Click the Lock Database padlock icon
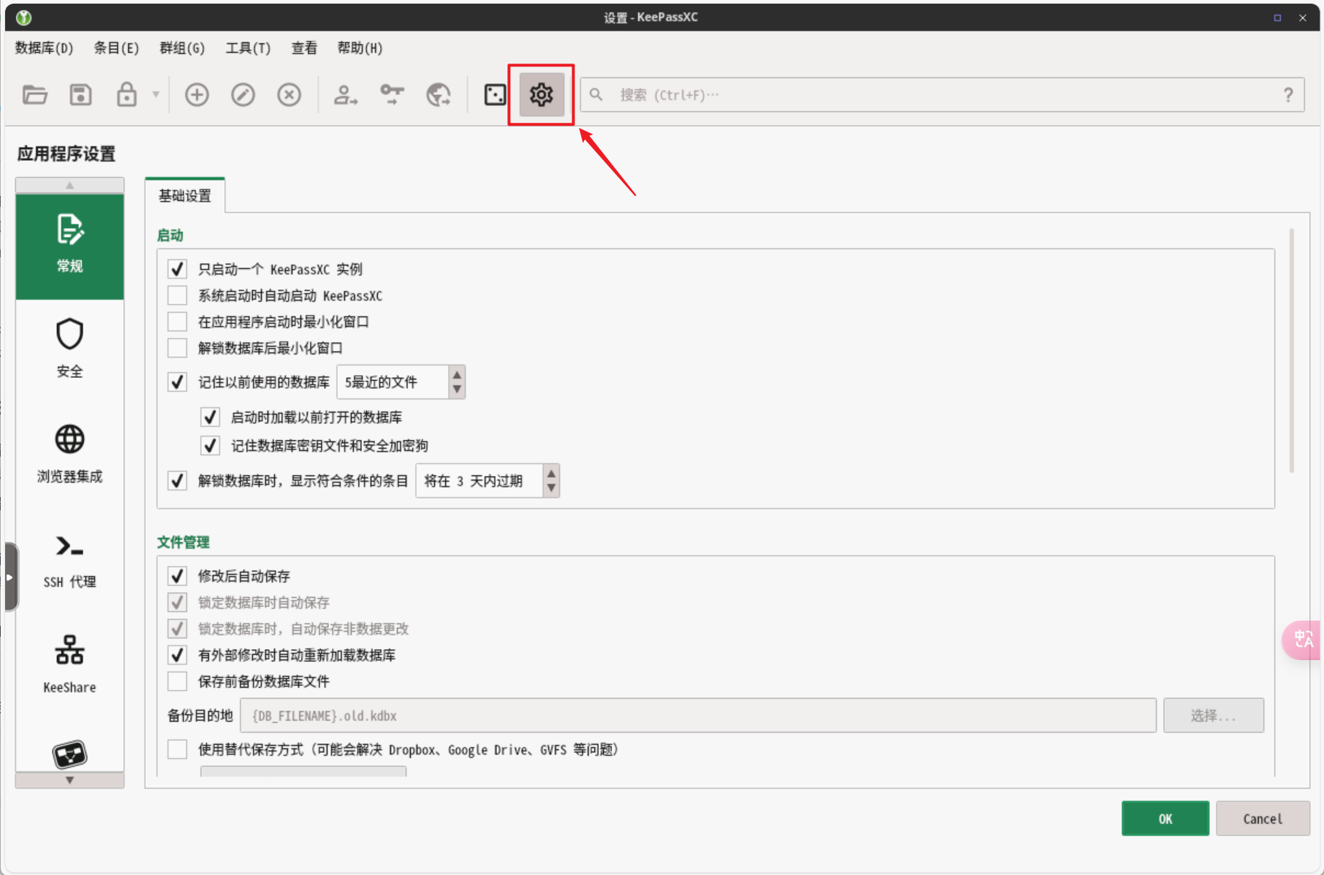The width and height of the screenshot is (1324, 875). point(126,95)
